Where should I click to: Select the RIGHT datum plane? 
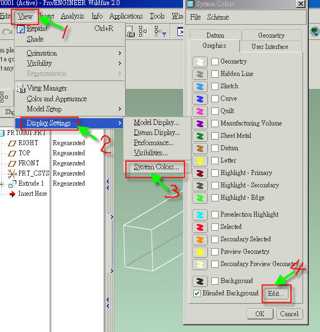pos(28,143)
